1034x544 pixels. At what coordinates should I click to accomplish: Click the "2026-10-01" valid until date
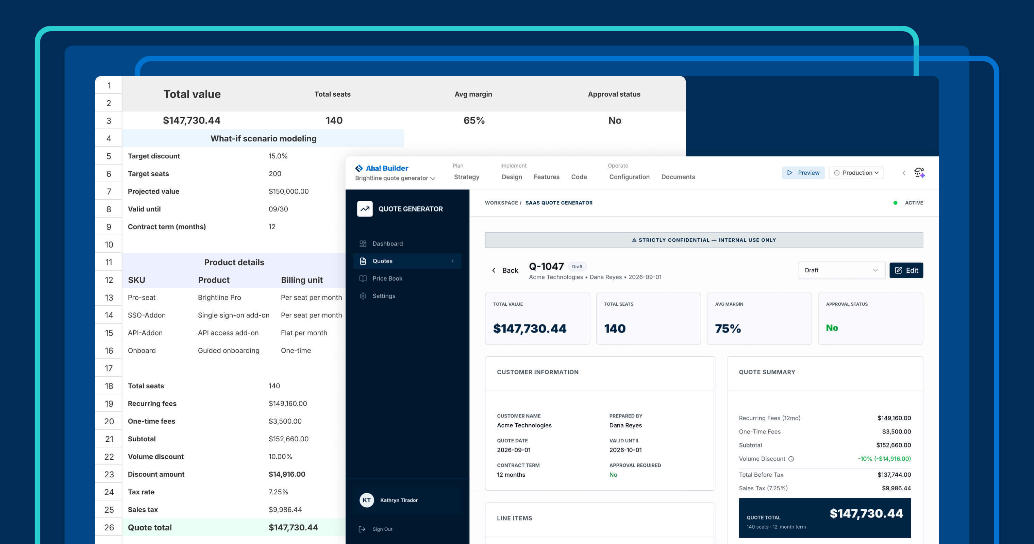click(626, 450)
